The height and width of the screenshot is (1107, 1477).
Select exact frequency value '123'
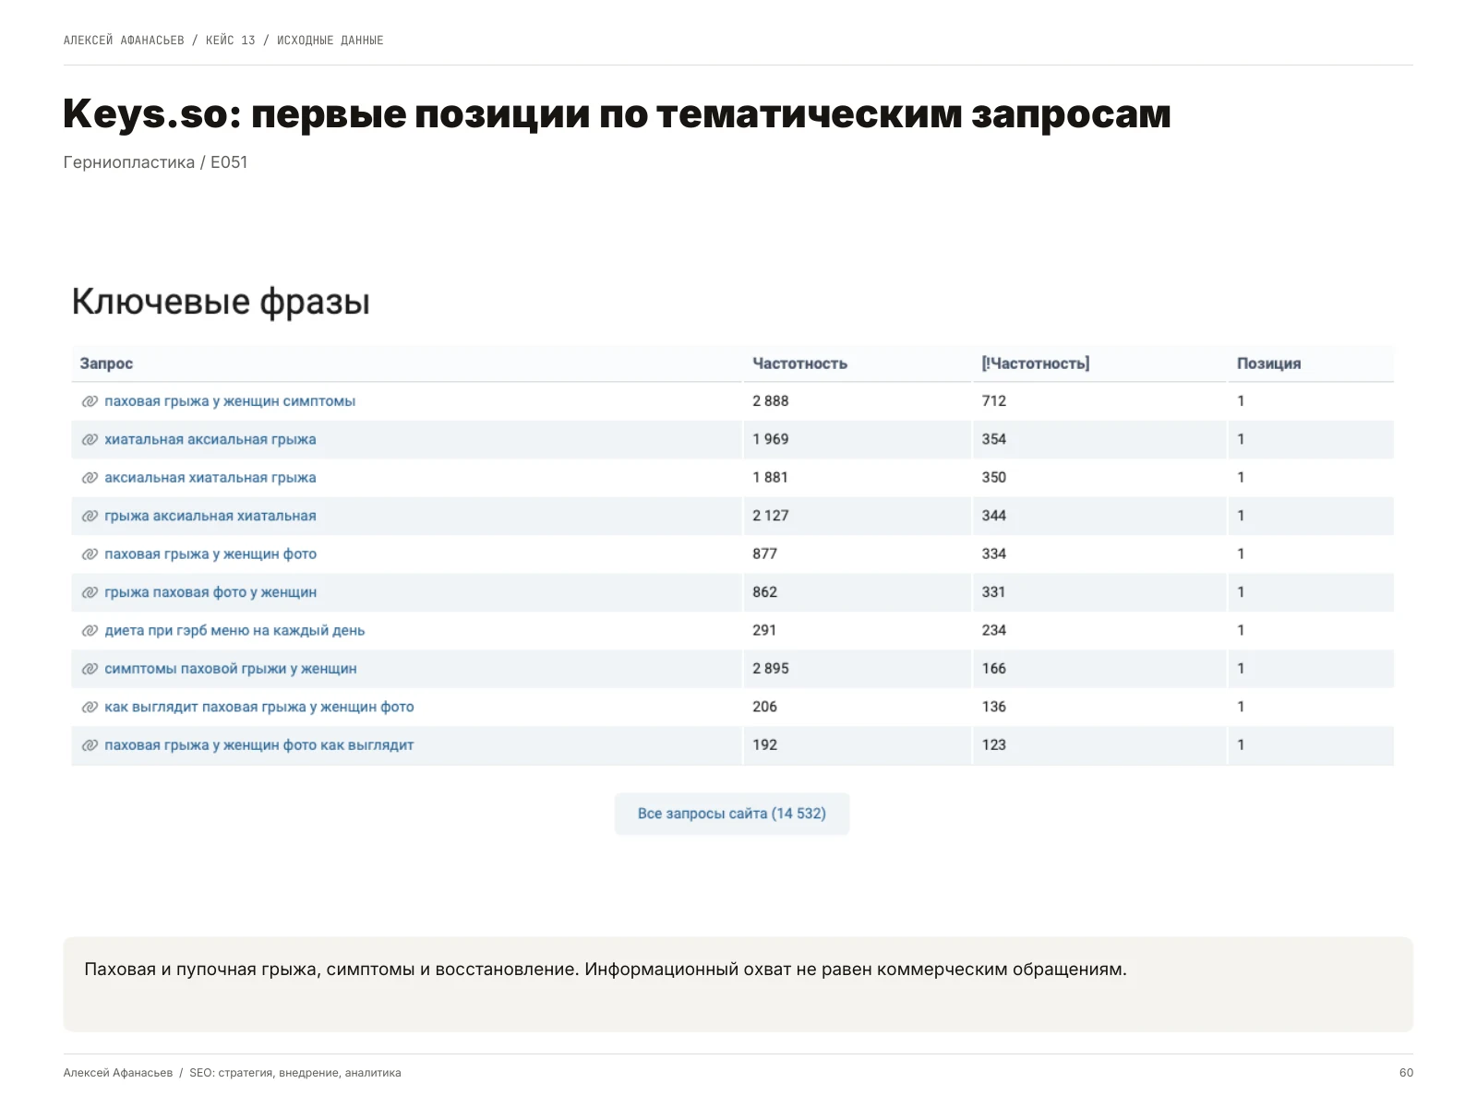click(x=994, y=745)
